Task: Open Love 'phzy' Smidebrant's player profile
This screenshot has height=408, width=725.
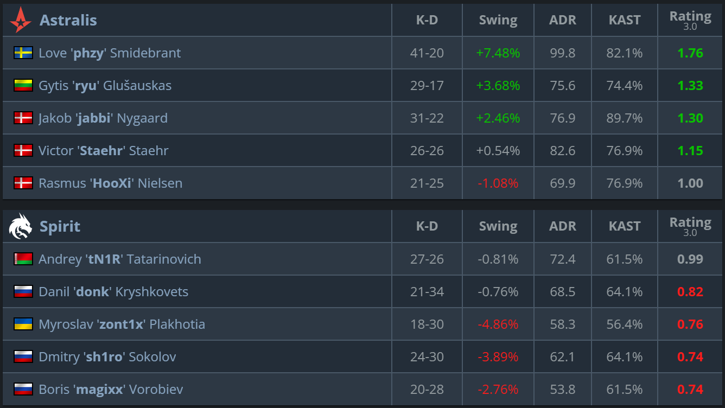Action: pyautogui.click(x=110, y=53)
